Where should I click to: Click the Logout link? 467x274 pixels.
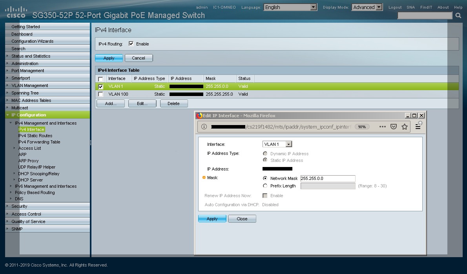(395, 7)
